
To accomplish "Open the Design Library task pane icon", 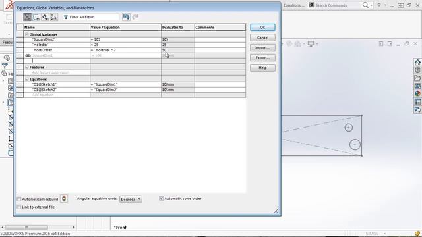I will pos(417,70).
